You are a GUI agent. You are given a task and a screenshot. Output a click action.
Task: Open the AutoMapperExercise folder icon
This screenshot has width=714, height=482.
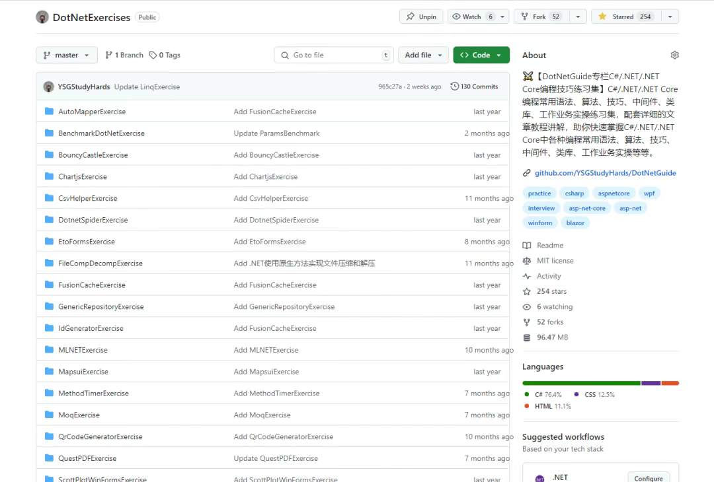point(49,112)
